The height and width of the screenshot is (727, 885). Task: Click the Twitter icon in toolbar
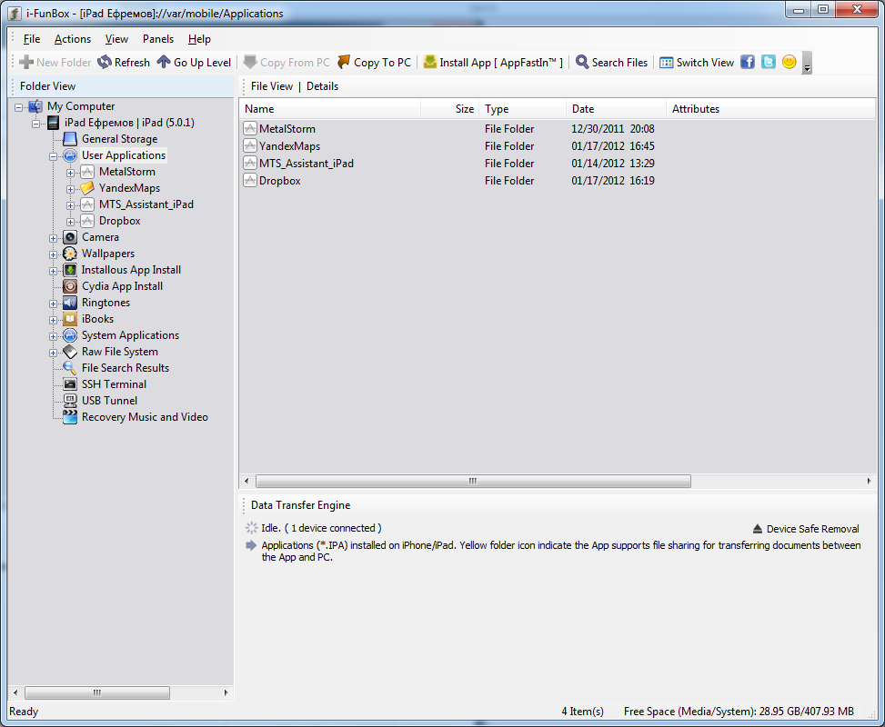tap(769, 62)
